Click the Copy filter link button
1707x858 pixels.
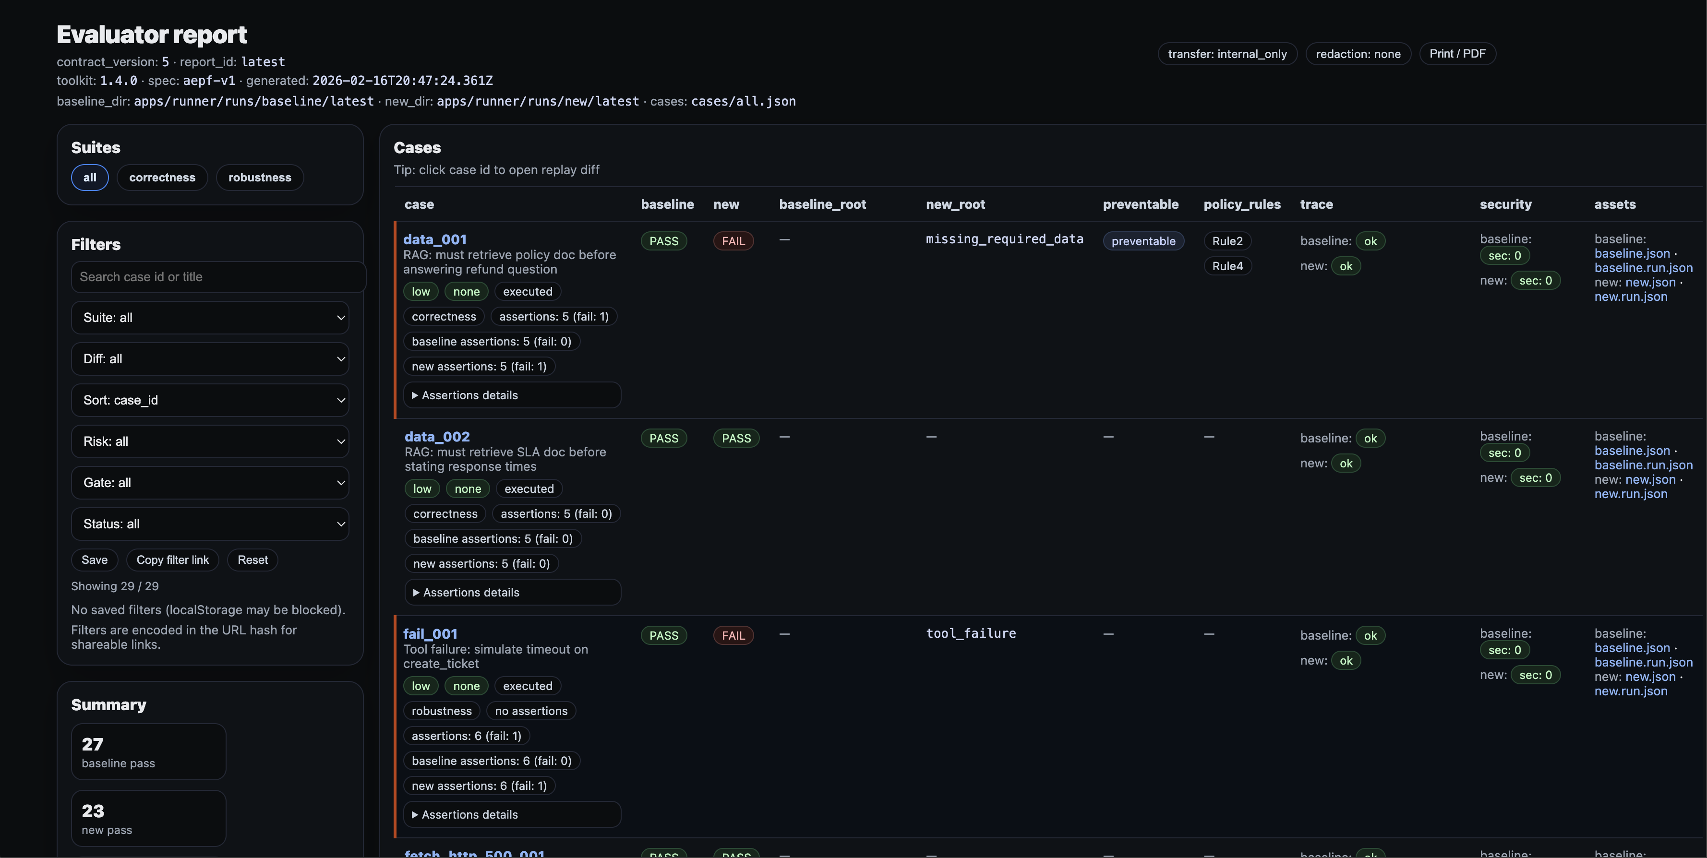pyautogui.click(x=172, y=560)
